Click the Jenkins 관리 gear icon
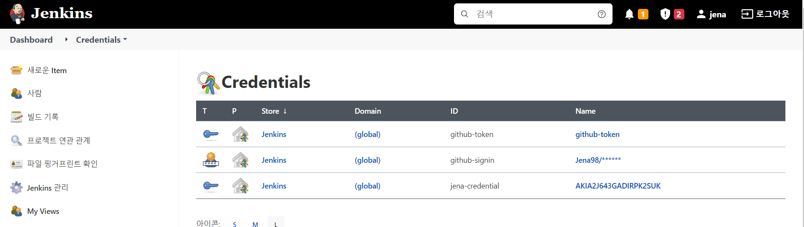 tap(16, 187)
